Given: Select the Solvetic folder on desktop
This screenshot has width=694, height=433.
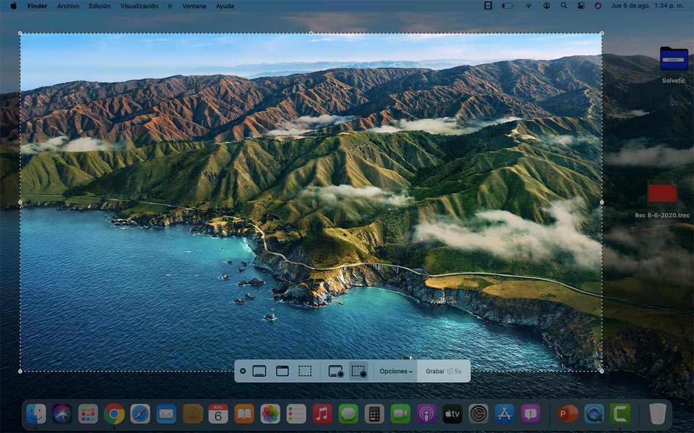Looking at the screenshot, I should pyautogui.click(x=674, y=59).
